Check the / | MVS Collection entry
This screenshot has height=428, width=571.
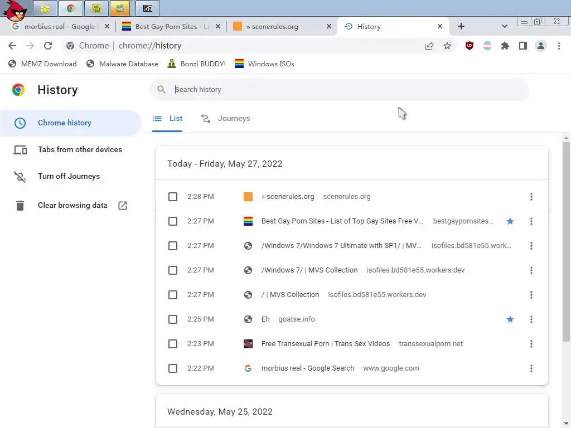(173, 294)
